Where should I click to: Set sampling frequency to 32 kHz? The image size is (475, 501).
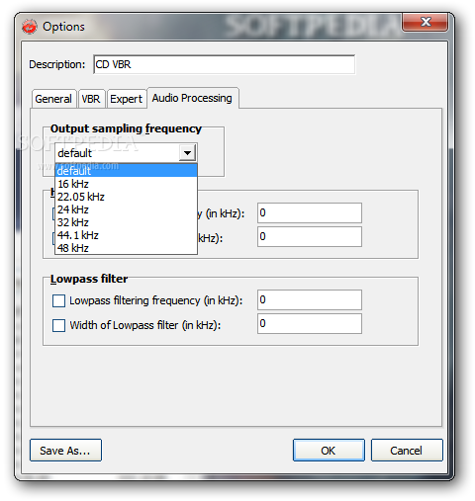[x=127, y=222]
